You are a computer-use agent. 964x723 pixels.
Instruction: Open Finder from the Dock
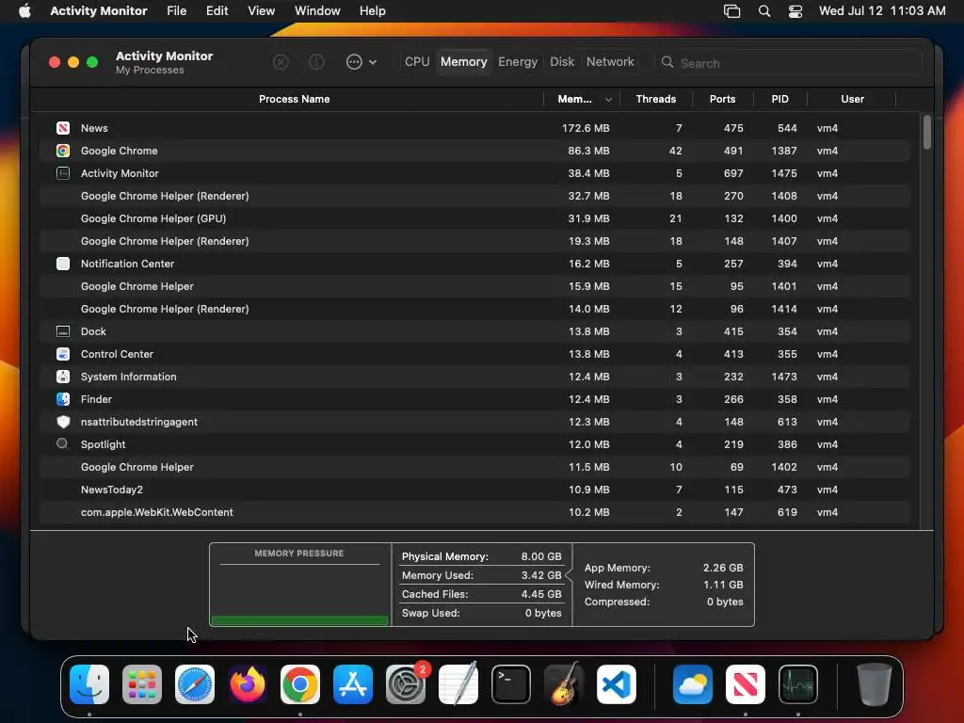pos(89,684)
